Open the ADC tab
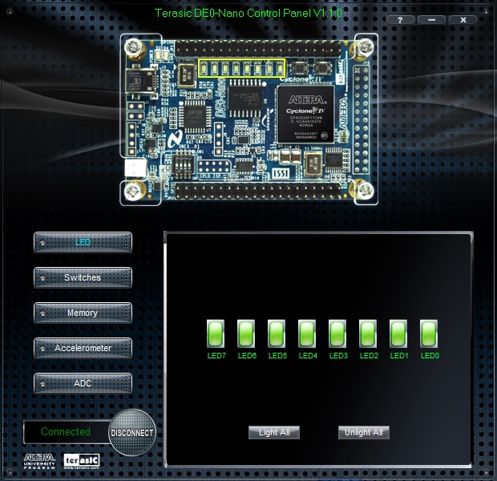 [x=83, y=383]
